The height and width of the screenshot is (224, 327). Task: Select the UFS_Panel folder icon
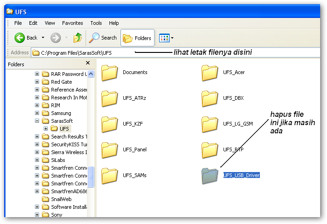[109, 150]
